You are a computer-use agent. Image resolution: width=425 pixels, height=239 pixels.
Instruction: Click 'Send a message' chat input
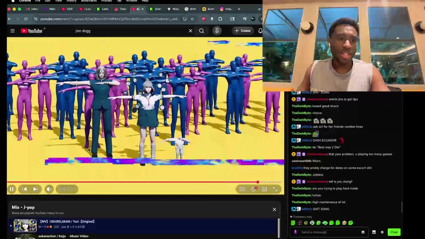pyautogui.click(x=329, y=232)
